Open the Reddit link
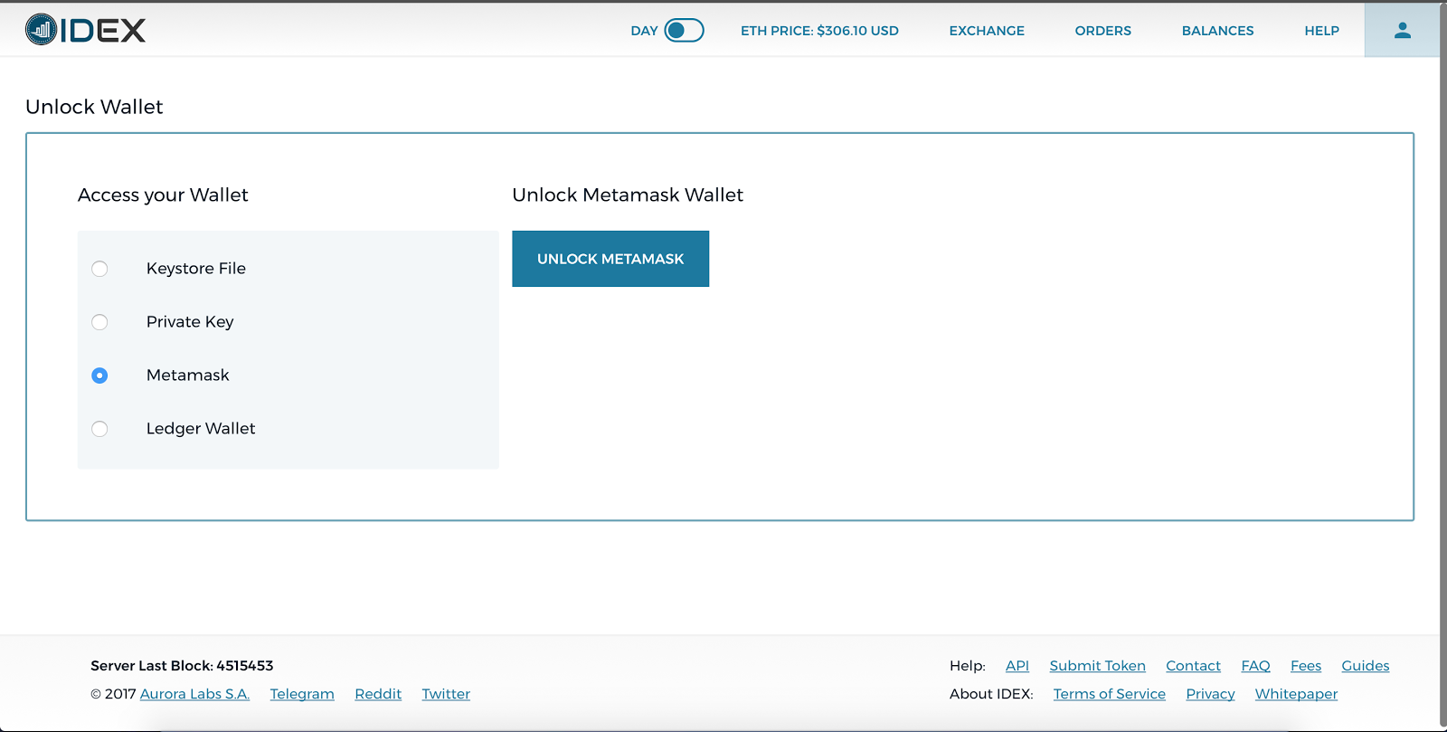 (x=378, y=694)
